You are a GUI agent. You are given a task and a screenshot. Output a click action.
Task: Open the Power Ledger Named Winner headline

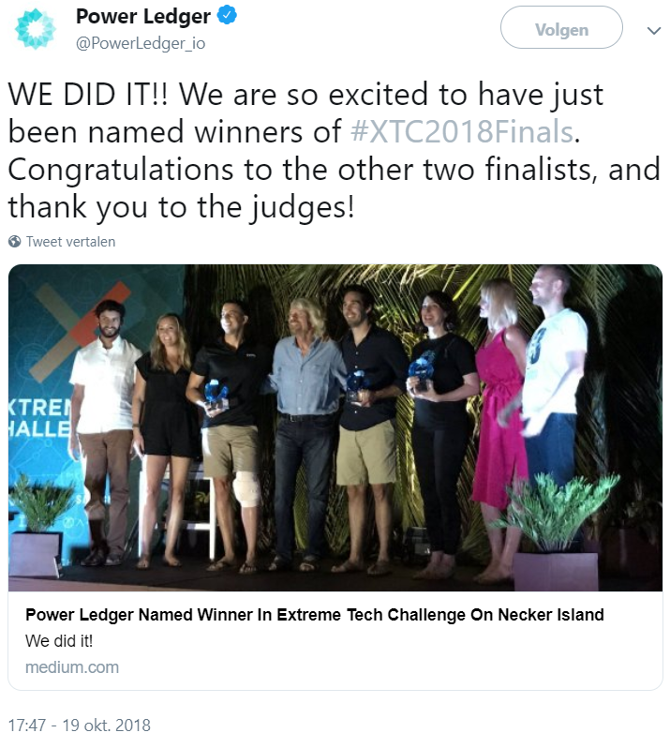point(314,615)
